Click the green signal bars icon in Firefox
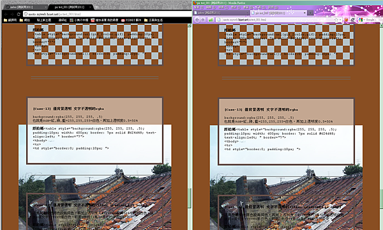383x230 pixels. tap(211, 20)
